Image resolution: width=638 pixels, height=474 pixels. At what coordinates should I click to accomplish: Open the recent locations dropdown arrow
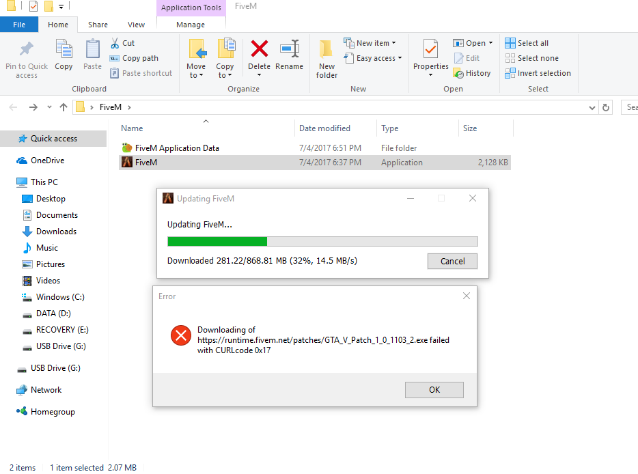49,107
